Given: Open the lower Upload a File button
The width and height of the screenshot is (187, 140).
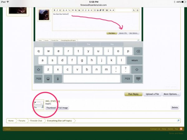Looking at the screenshot, I should [x=153, y=94].
